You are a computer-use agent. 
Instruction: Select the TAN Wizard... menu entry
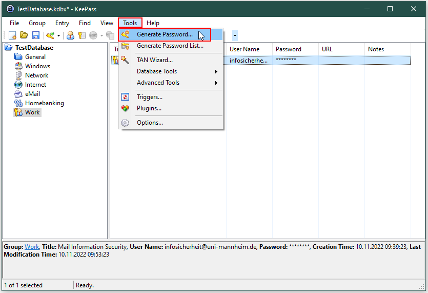tap(171, 60)
